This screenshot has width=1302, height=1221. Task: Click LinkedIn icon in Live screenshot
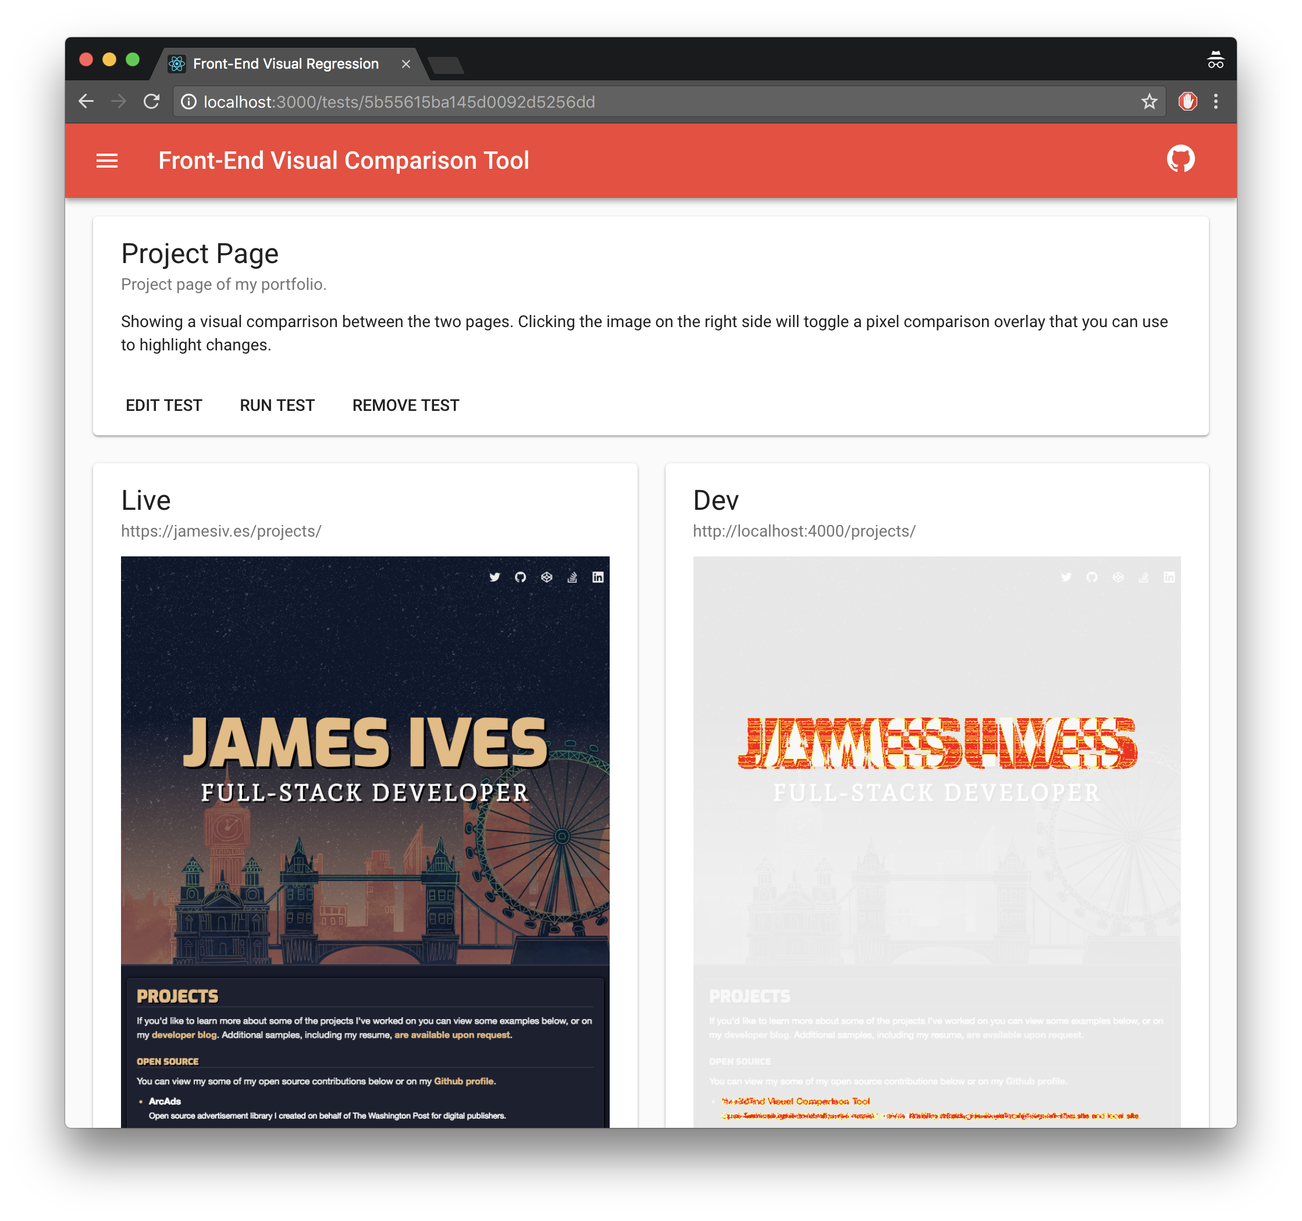click(598, 577)
